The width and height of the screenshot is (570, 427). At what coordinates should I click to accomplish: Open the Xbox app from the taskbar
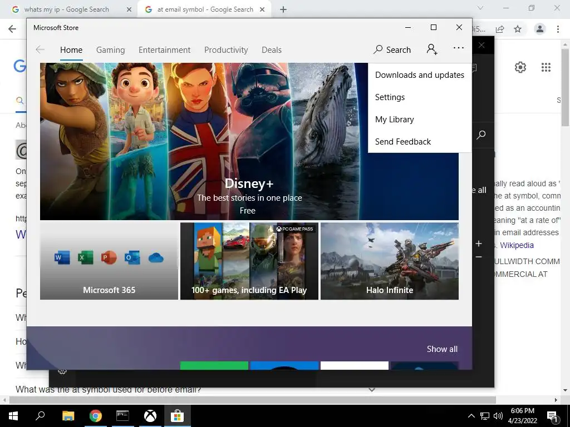[x=150, y=416]
